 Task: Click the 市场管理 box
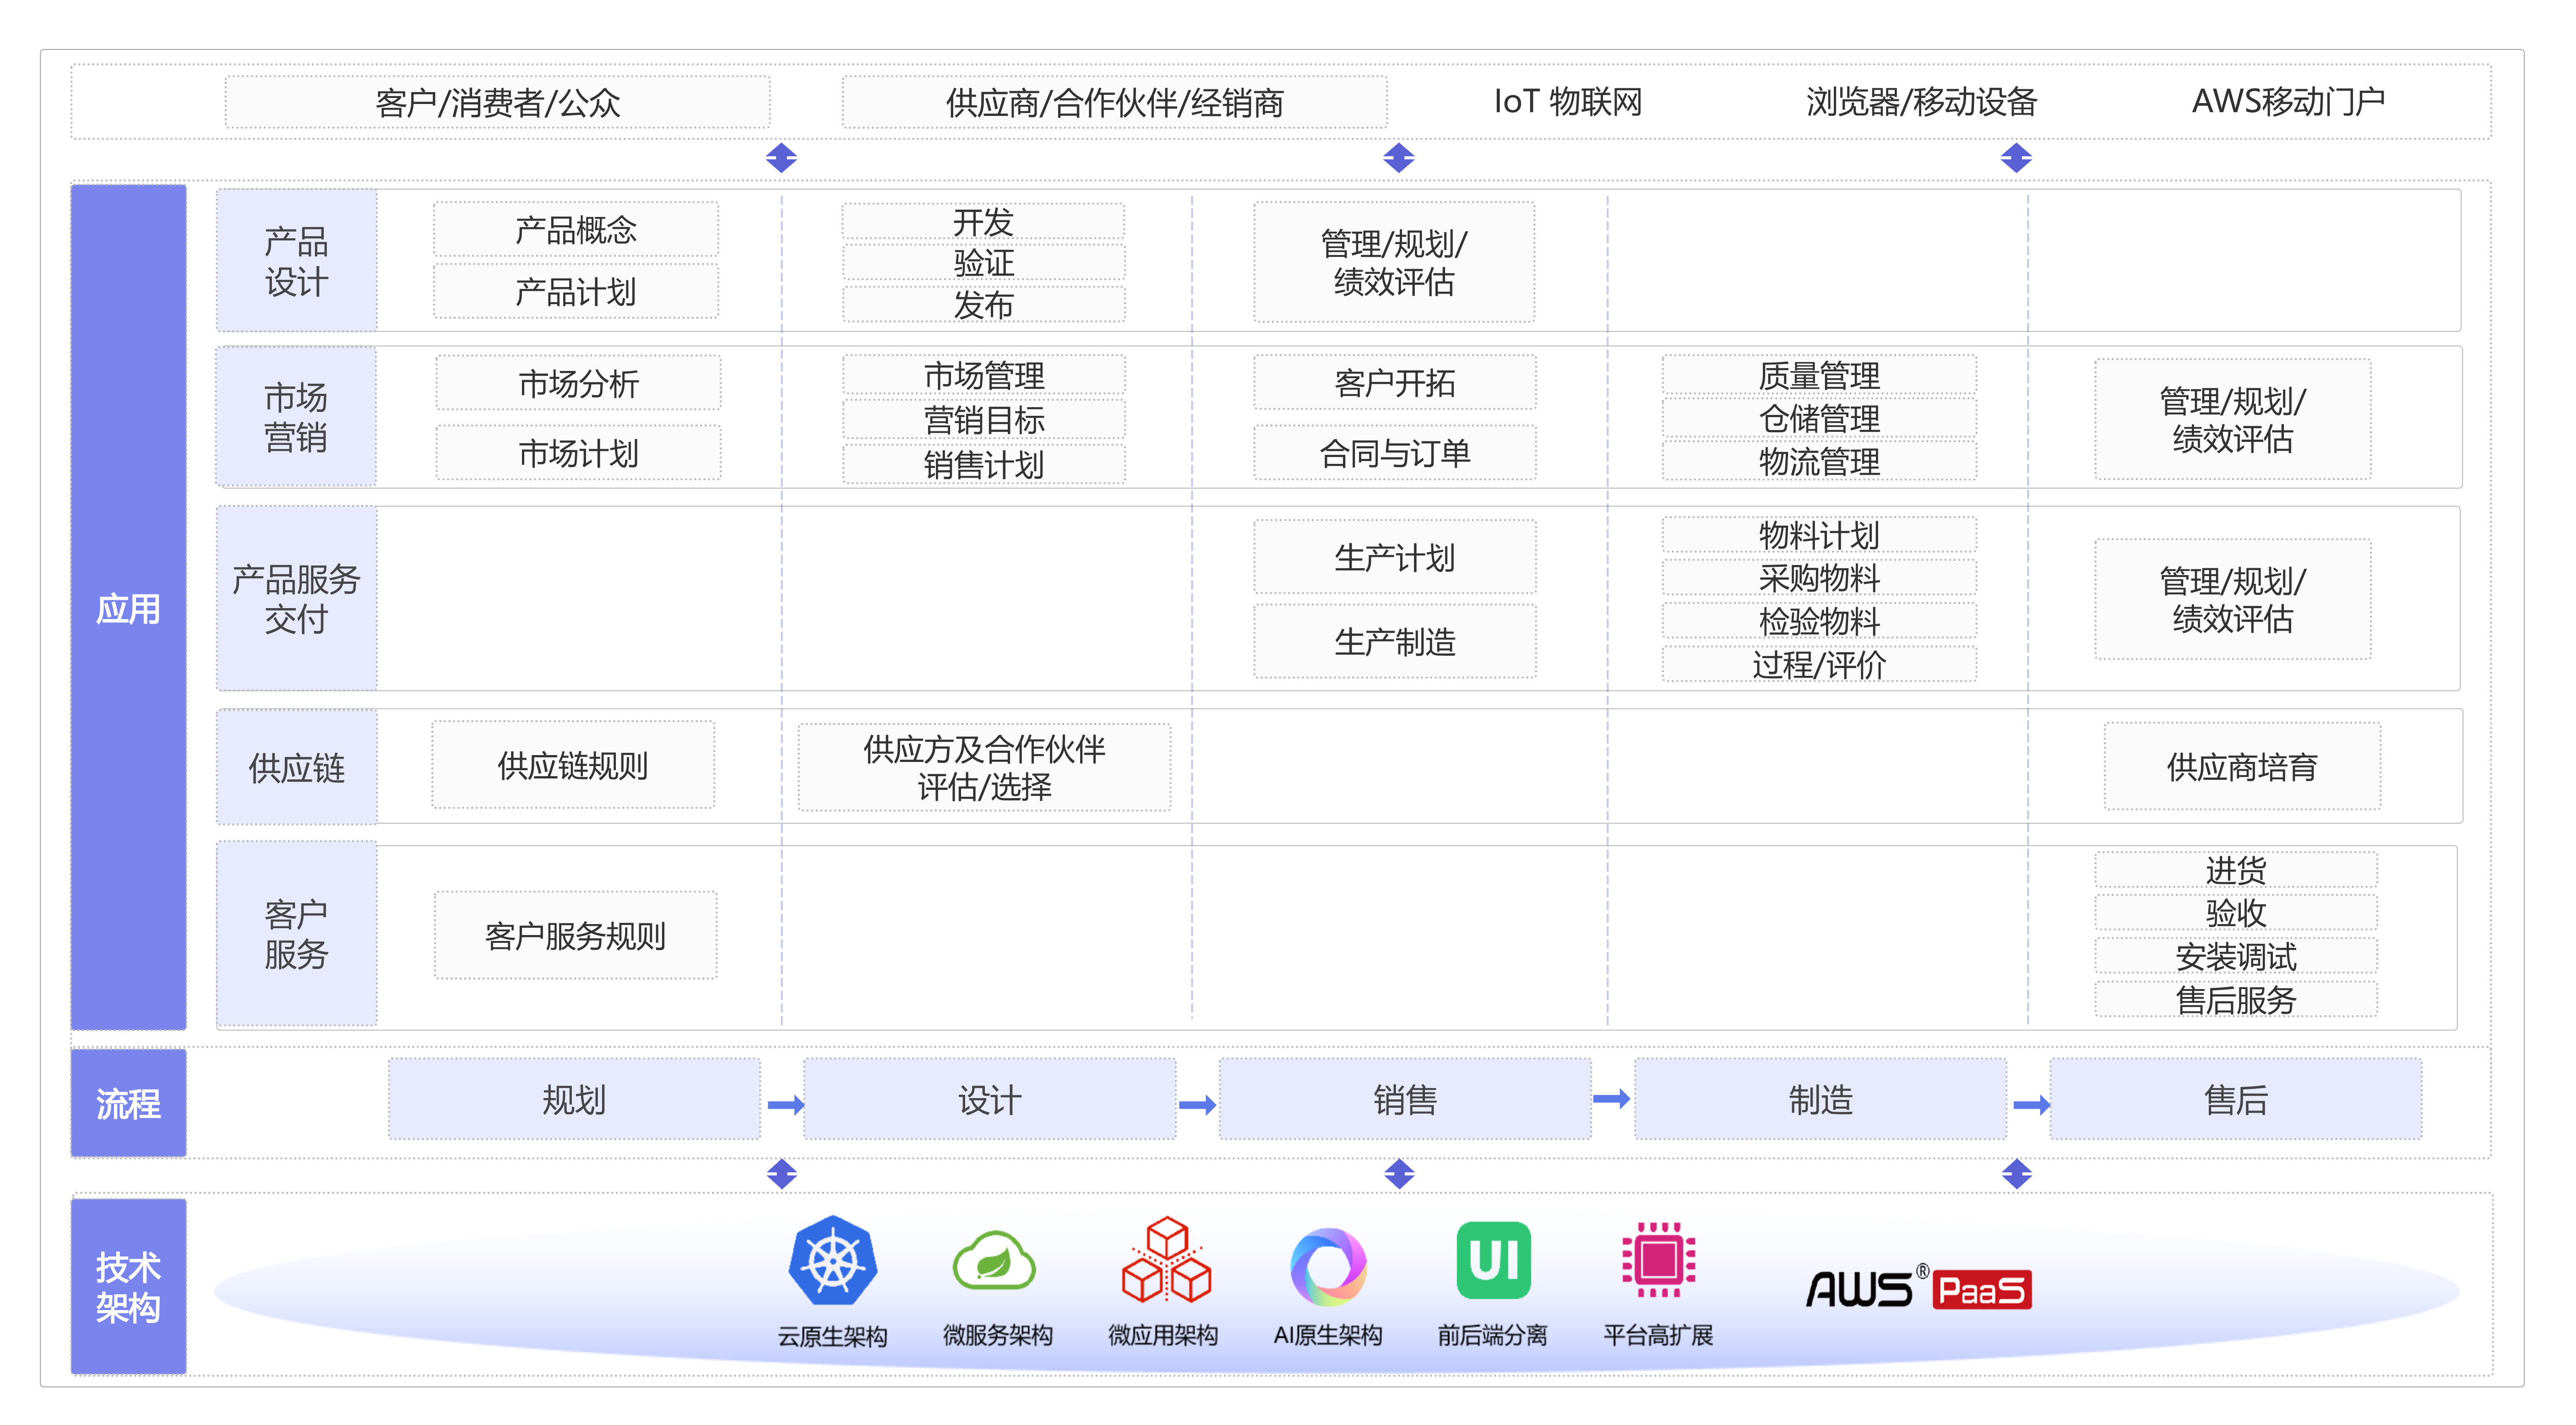pos(984,375)
